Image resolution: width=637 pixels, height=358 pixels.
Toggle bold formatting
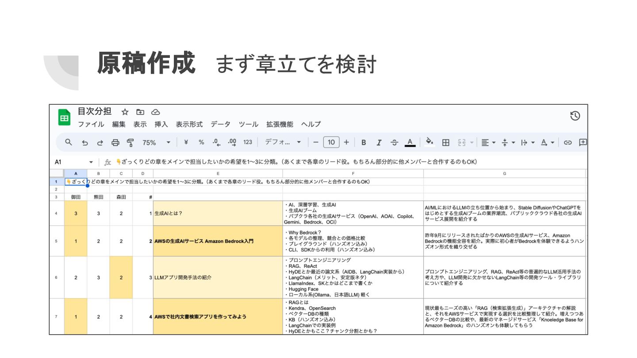(x=364, y=142)
